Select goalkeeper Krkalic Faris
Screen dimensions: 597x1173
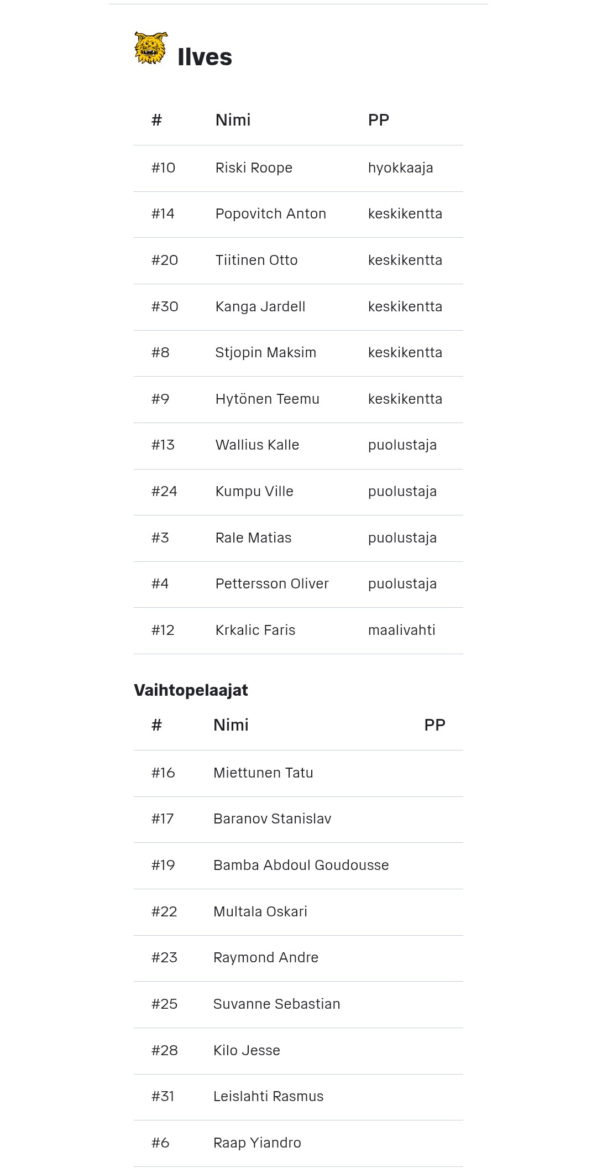(255, 630)
